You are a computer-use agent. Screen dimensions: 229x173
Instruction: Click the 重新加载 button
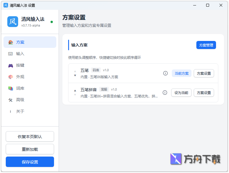(x=30, y=149)
